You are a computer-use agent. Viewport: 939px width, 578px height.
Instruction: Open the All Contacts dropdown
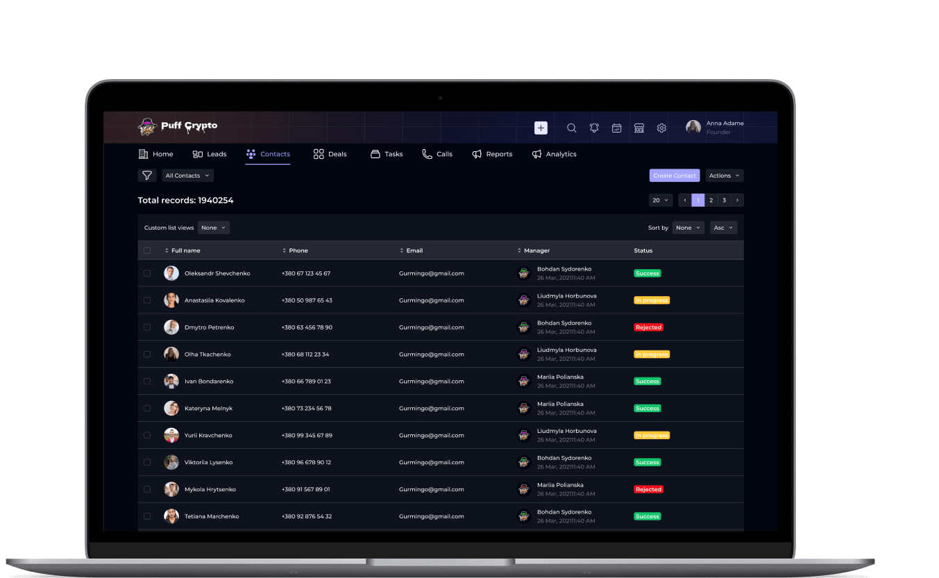pyautogui.click(x=187, y=175)
